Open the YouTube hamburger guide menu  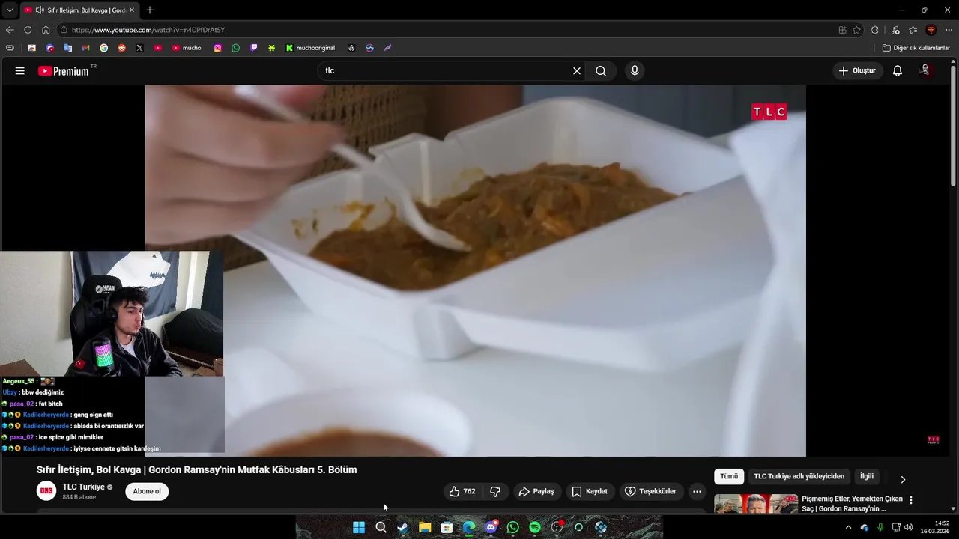20,70
